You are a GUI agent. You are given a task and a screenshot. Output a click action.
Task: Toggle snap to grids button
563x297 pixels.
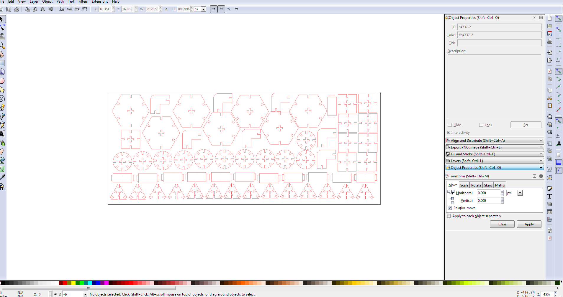[x=559, y=163]
